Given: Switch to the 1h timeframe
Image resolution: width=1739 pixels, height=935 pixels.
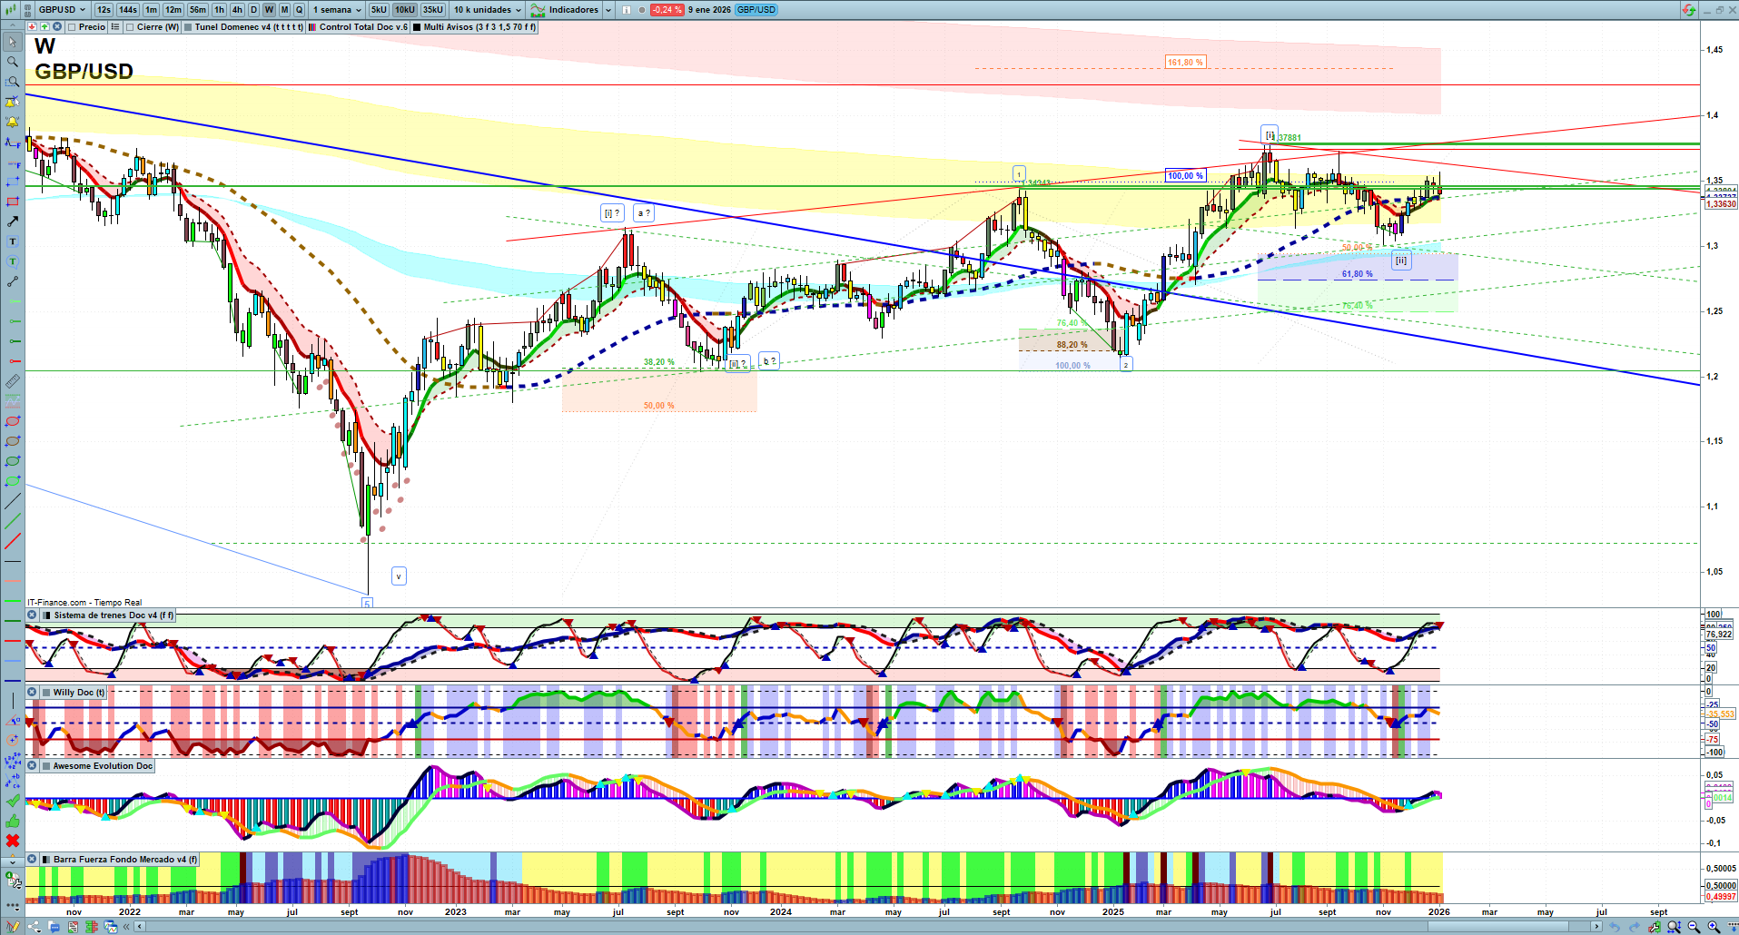Looking at the screenshot, I should pos(219,10).
